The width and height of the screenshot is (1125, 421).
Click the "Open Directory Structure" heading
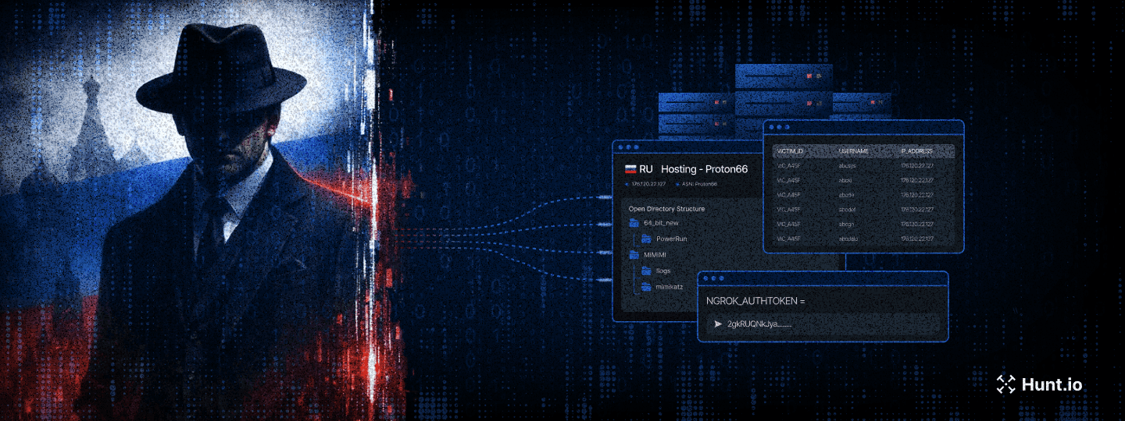coord(666,209)
